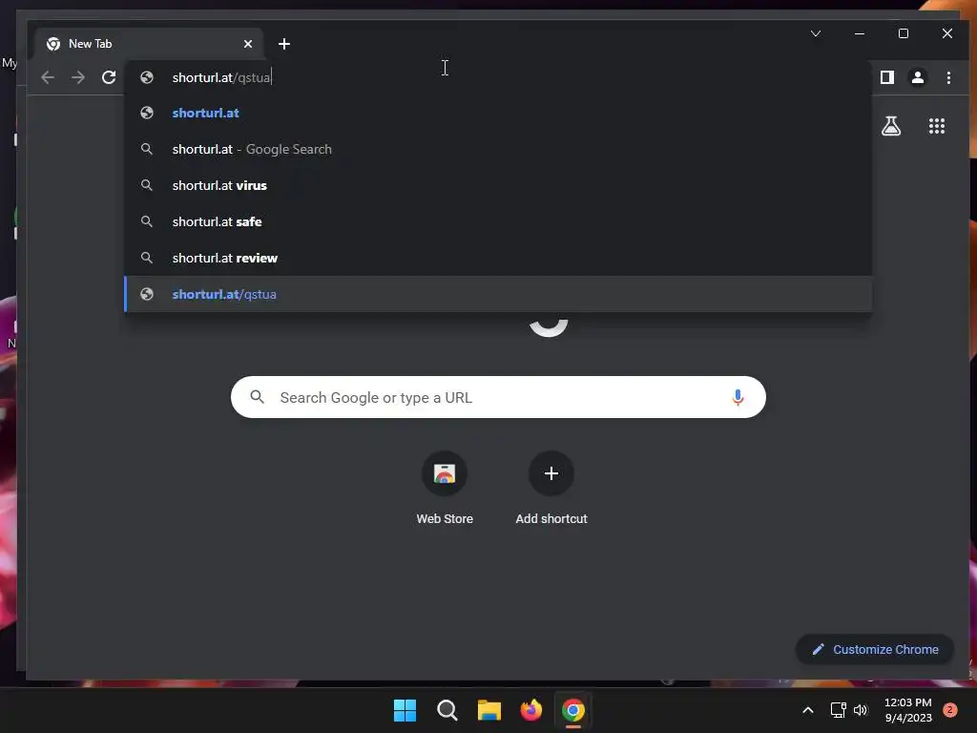Choose the highlighted shorturl.at/qstua suggestion
The image size is (977, 733).
coord(498,294)
